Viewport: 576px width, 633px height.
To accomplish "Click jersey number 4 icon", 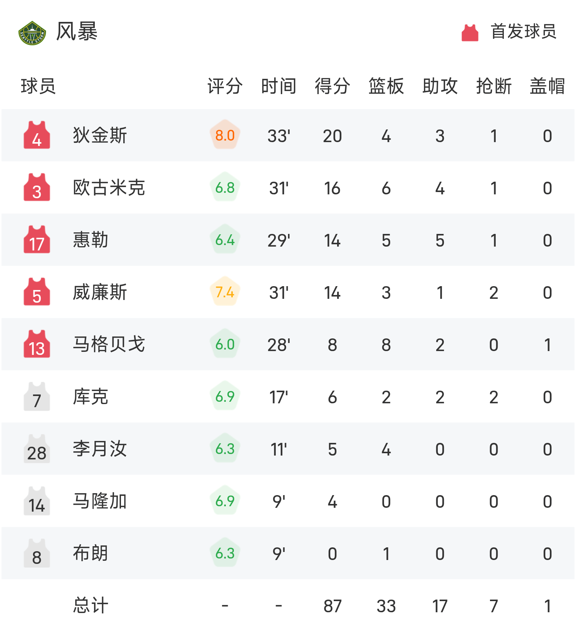I will coord(37,135).
